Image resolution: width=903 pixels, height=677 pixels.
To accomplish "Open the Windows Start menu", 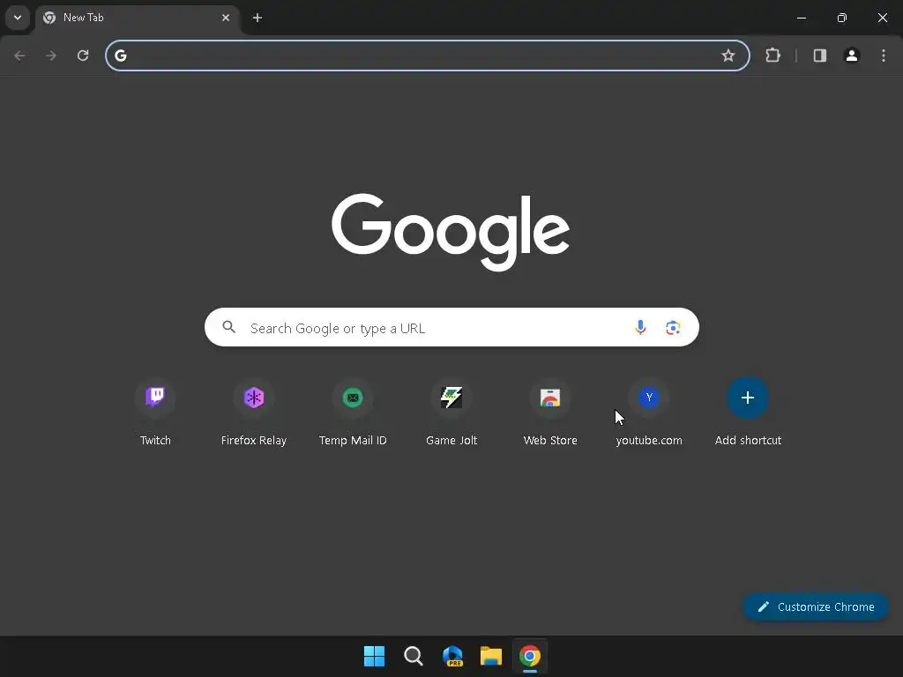I will point(374,656).
